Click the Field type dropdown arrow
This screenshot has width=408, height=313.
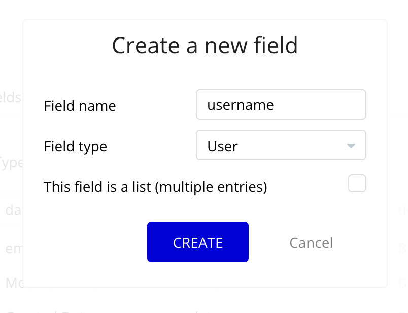(x=351, y=146)
